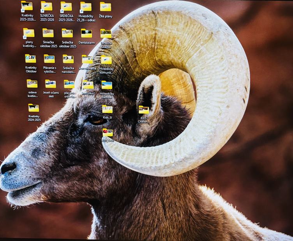The width and height of the screenshot is (293, 241).
Task: Select the Slniečka október 2025 folder
Action: click(x=48, y=33)
